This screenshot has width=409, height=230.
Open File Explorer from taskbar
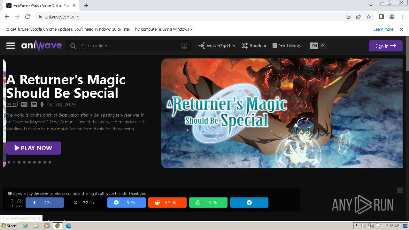36,226
